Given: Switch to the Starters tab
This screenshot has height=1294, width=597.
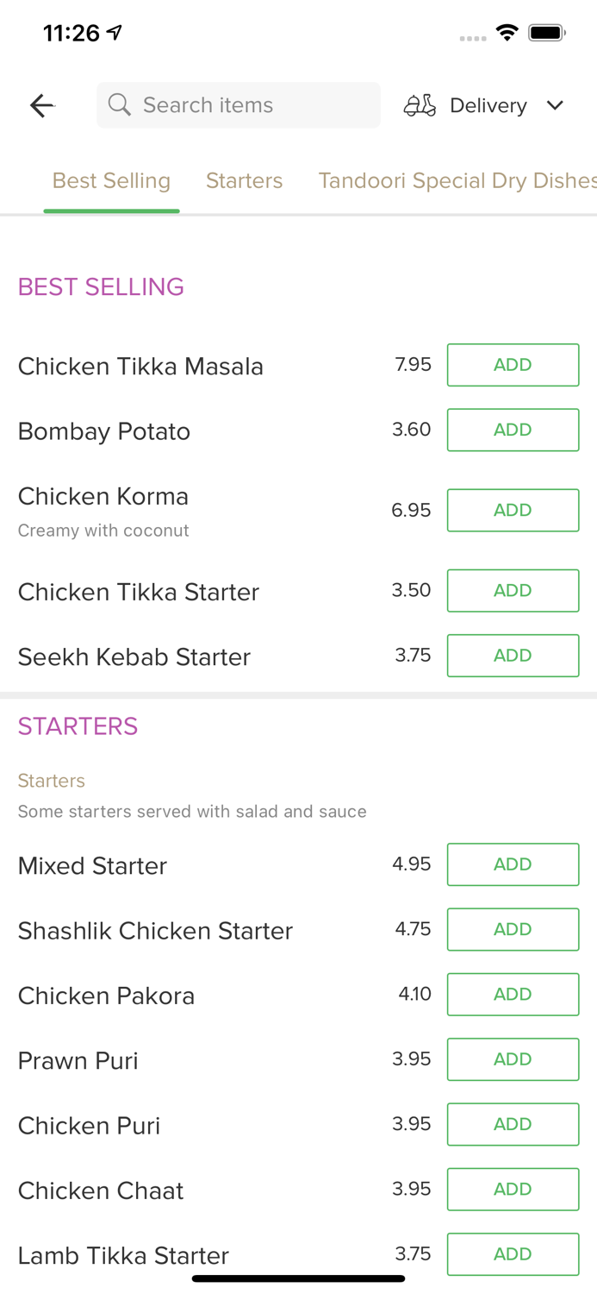Looking at the screenshot, I should 244,180.
